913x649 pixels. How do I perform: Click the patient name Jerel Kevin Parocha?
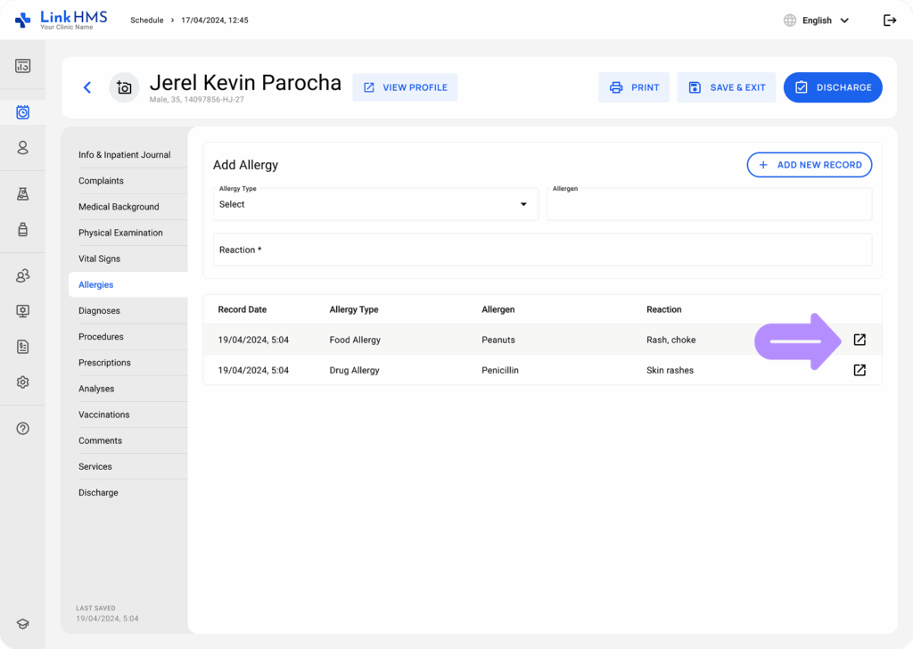tap(245, 83)
